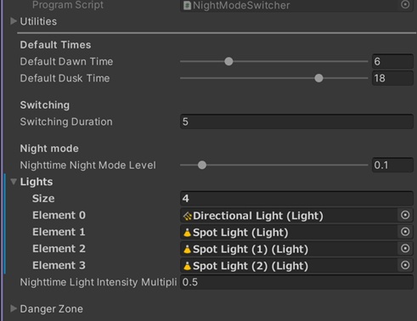Screen dimensions: 417x321
Task: Click the Element 1 label
Action: (x=59, y=232)
